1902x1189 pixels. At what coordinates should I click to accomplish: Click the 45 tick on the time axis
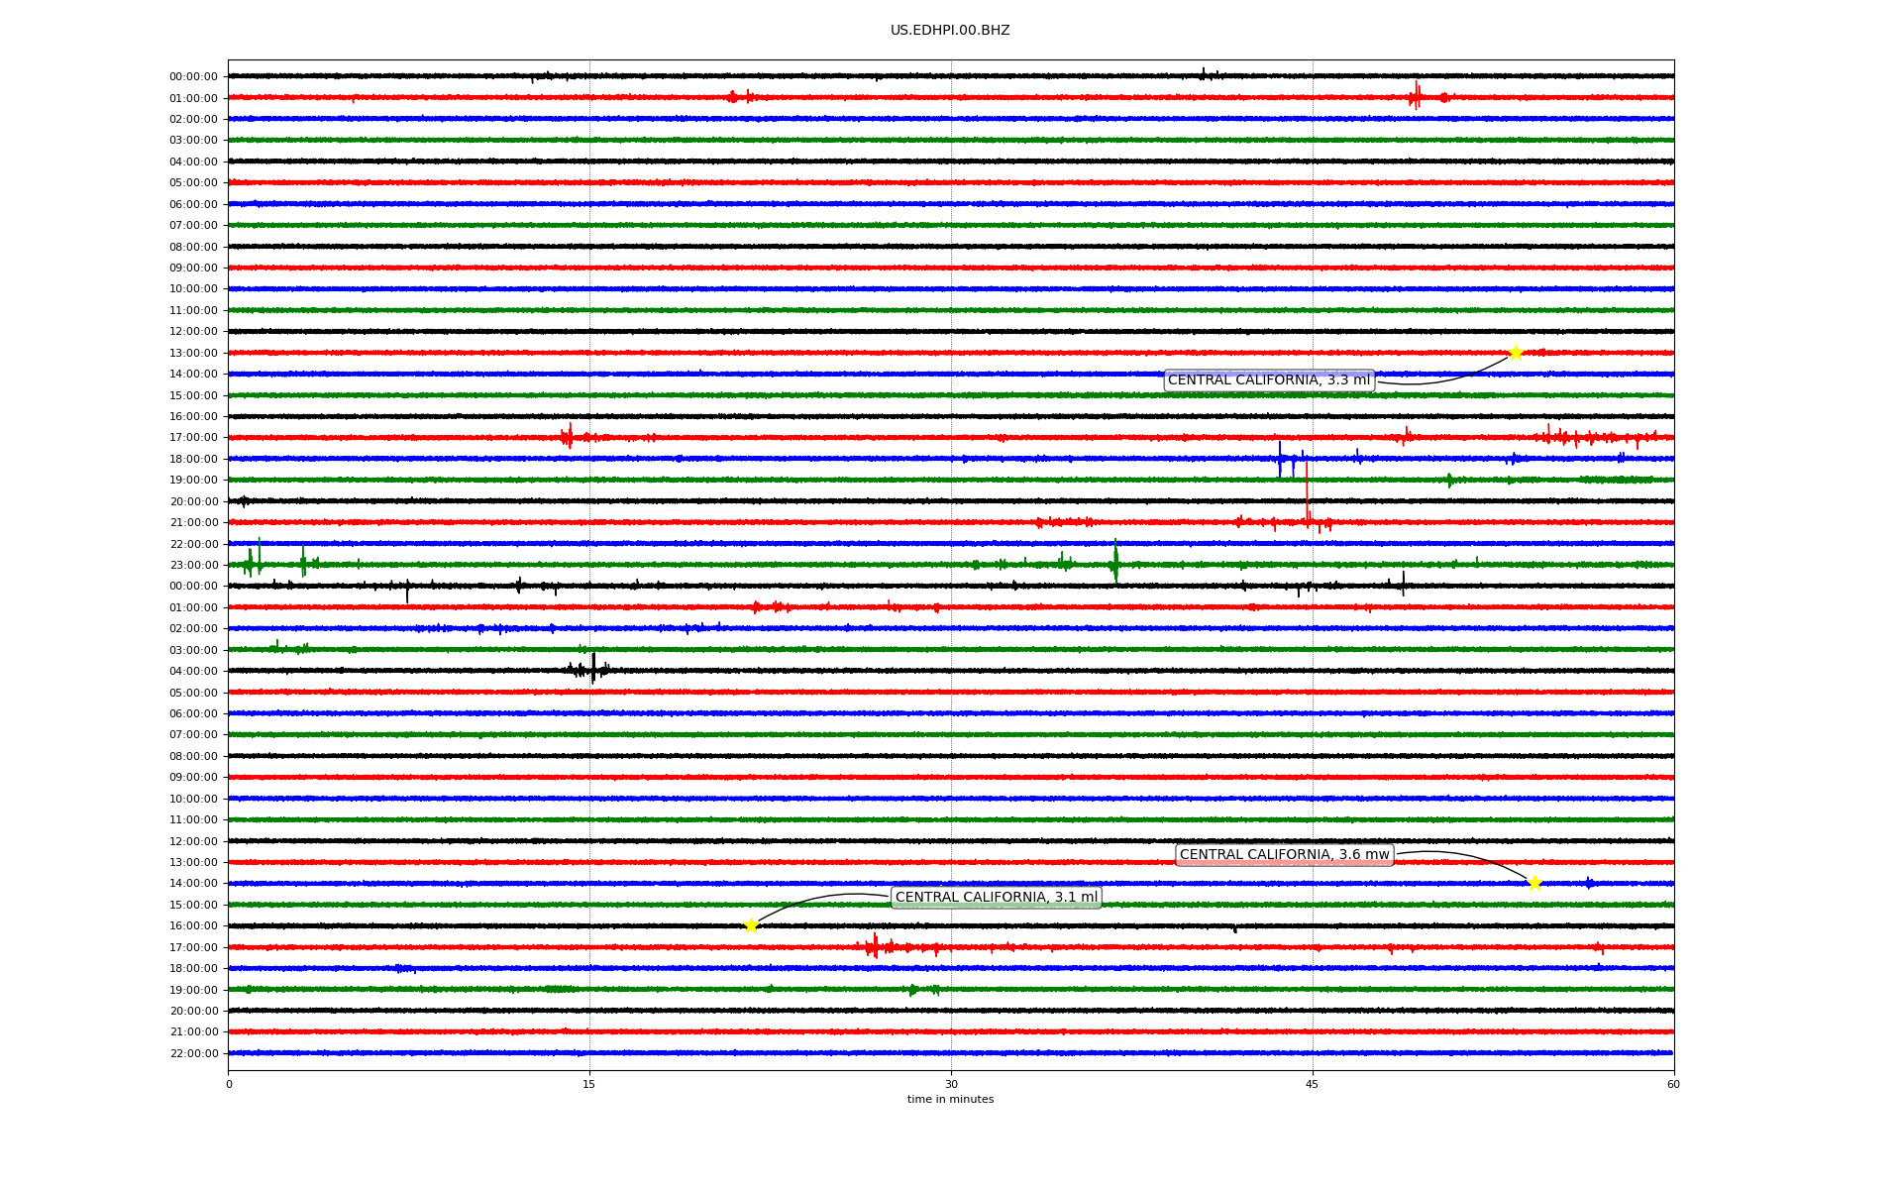(x=1313, y=1084)
